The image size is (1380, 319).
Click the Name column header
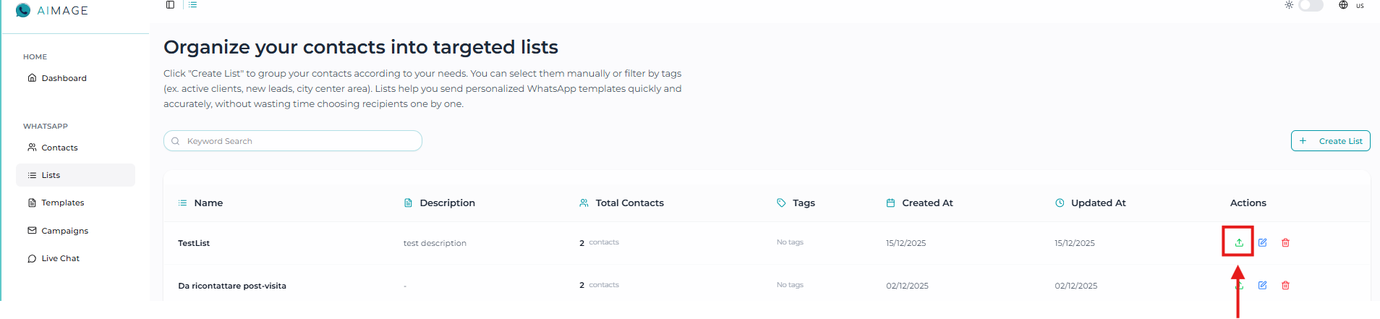pyautogui.click(x=208, y=203)
